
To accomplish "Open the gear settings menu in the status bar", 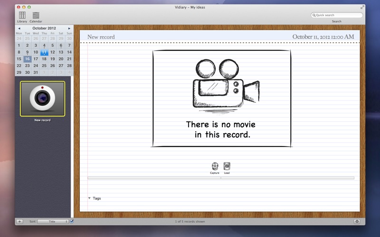I will click(x=357, y=221).
